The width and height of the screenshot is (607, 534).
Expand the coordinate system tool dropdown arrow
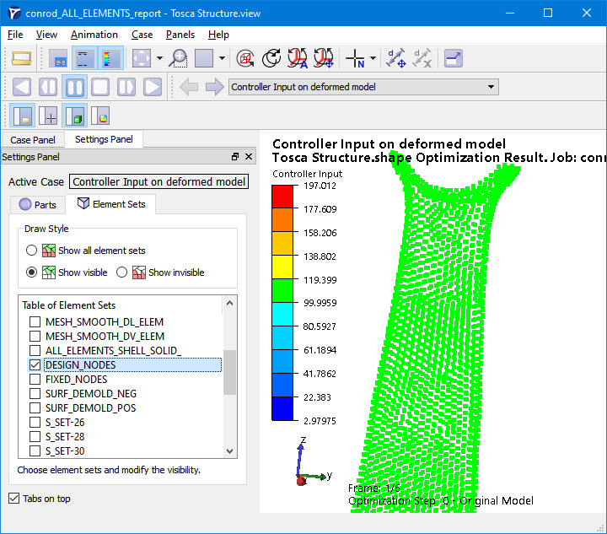(372, 58)
